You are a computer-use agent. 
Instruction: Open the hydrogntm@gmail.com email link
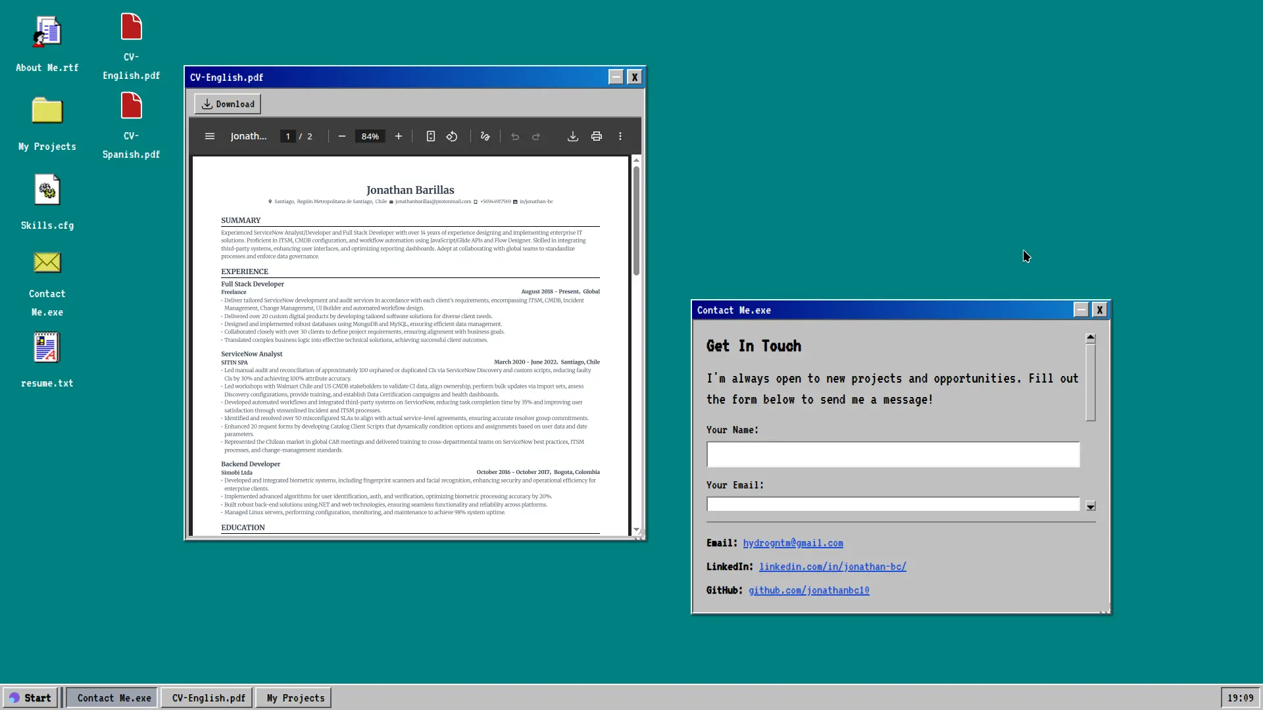(x=793, y=543)
